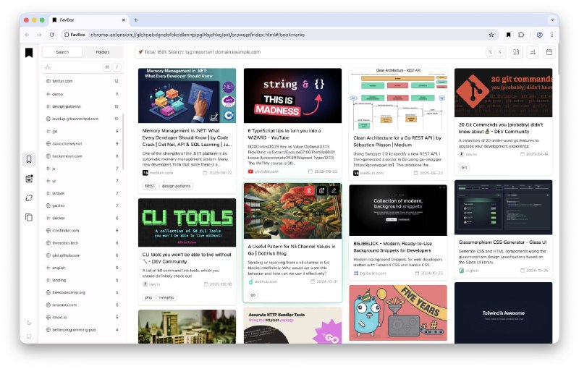Screen dimensions: 579x369
Task: Open the Clean Architecture Go REST API title
Action: coord(397,141)
